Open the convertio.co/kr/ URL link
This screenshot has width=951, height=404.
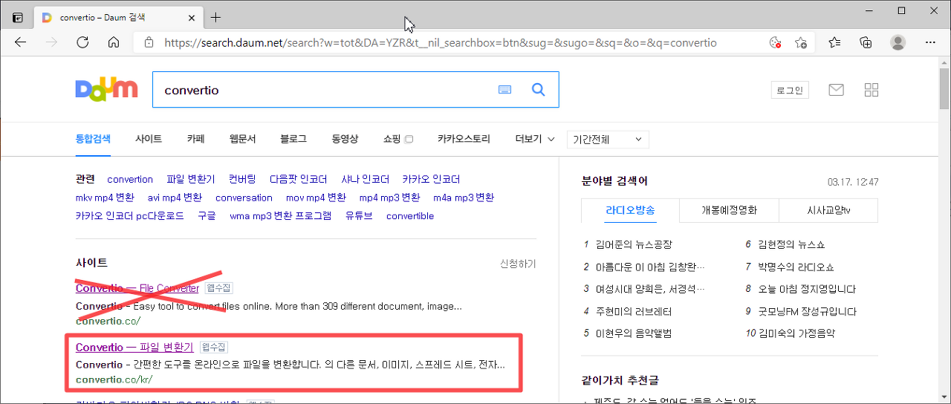click(113, 379)
